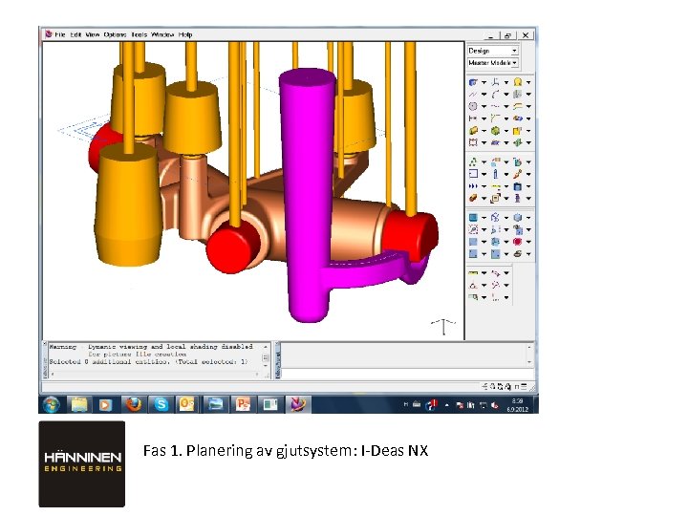Image resolution: width=688 pixels, height=516 pixels.
Task: Select the triangle angle measure tool
Action: [x=473, y=285]
